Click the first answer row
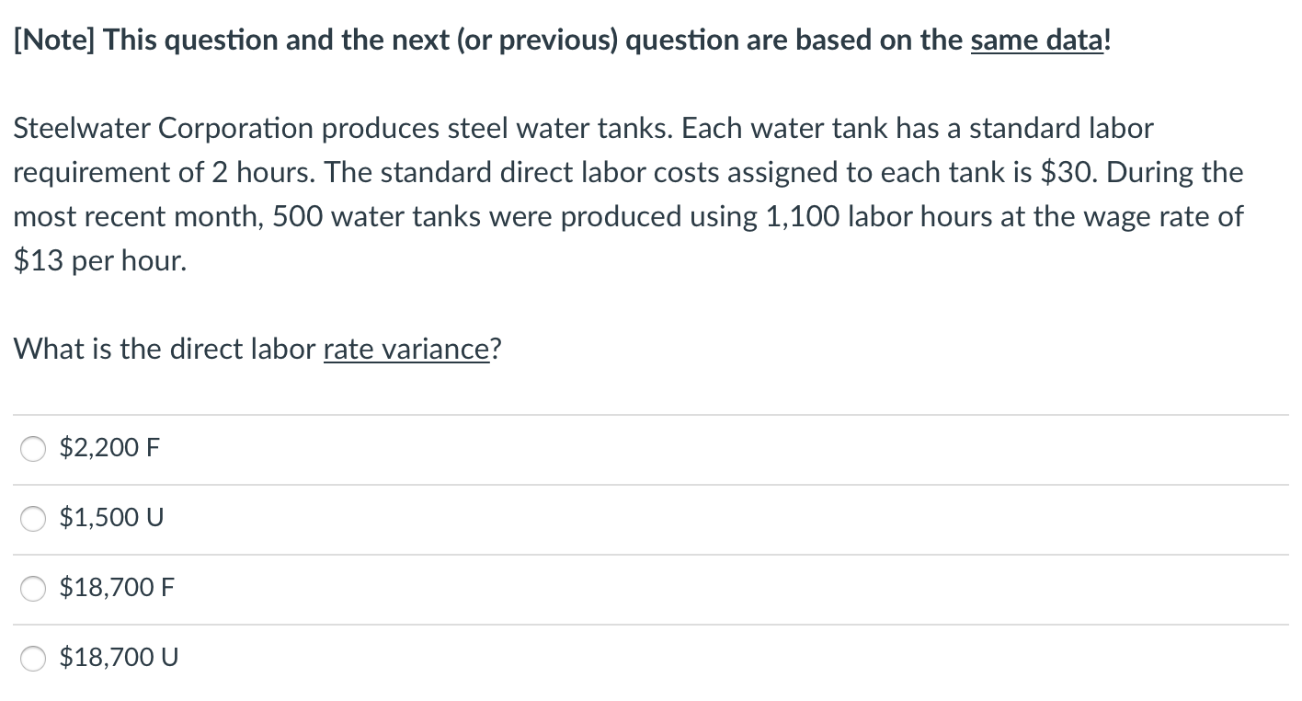 [644, 448]
